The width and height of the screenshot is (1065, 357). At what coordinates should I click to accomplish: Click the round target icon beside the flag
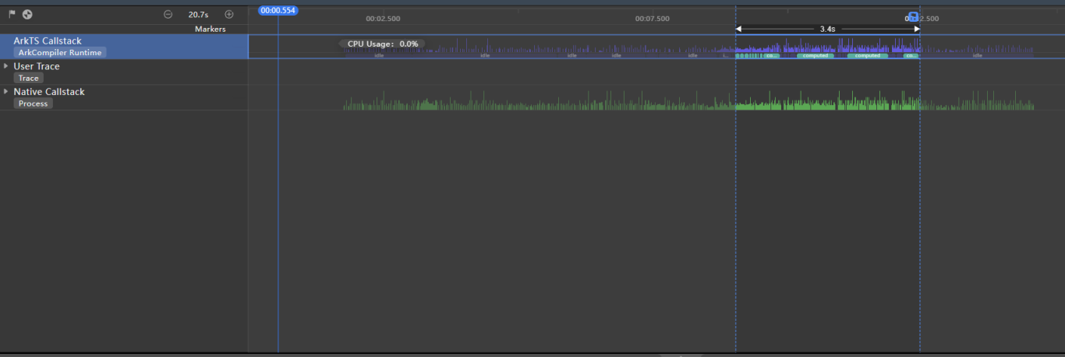pos(27,14)
